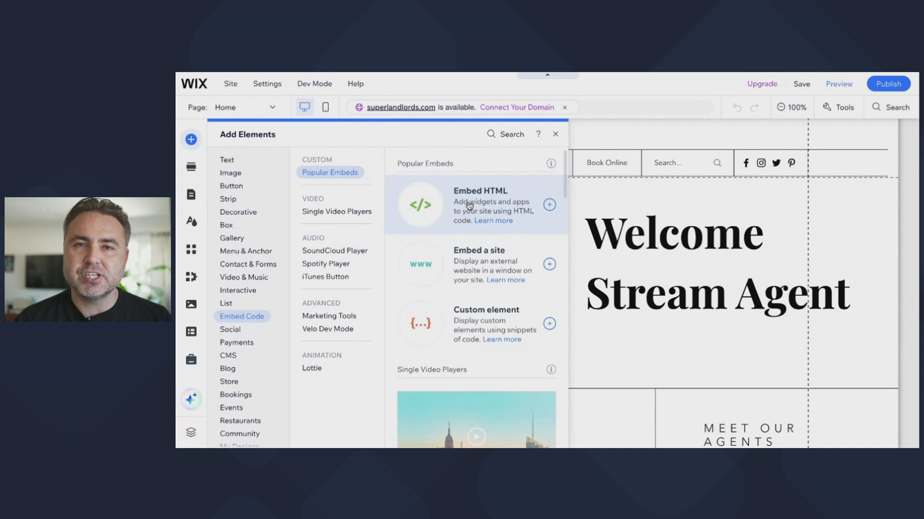Click the site header Search field
The height and width of the screenshot is (519, 924).
pos(688,163)
